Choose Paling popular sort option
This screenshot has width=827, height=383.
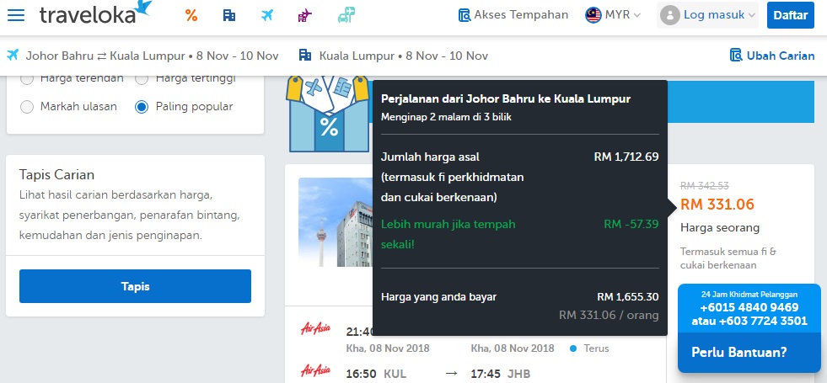[142, 107]
